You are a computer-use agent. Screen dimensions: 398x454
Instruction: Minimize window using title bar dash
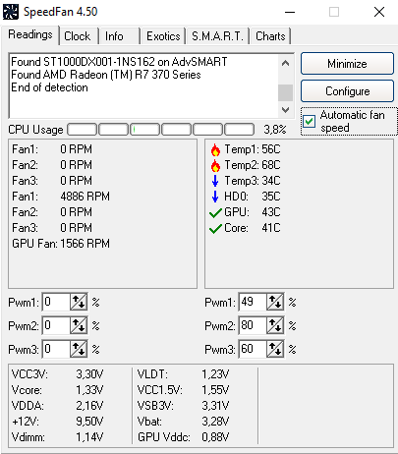click(x=290, y=12)
